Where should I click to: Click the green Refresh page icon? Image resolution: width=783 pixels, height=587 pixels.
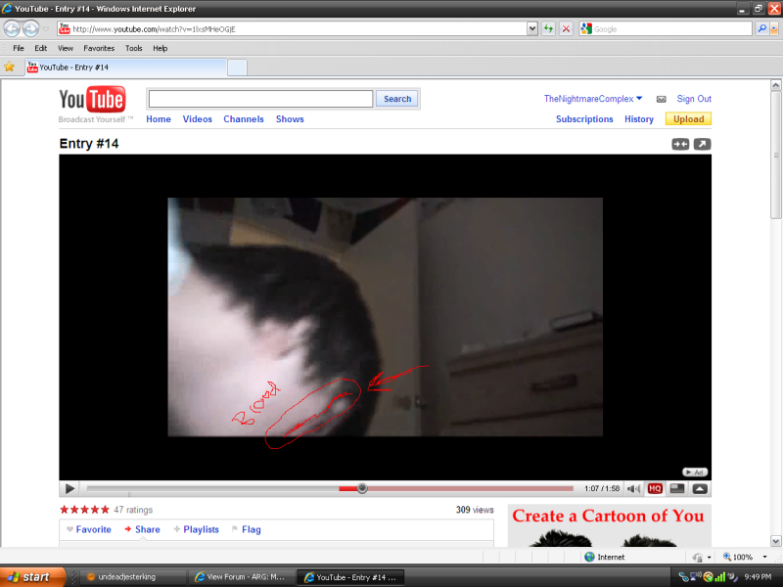[548, 29]
